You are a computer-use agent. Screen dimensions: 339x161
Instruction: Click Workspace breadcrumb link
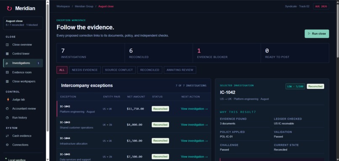(63, 6)
